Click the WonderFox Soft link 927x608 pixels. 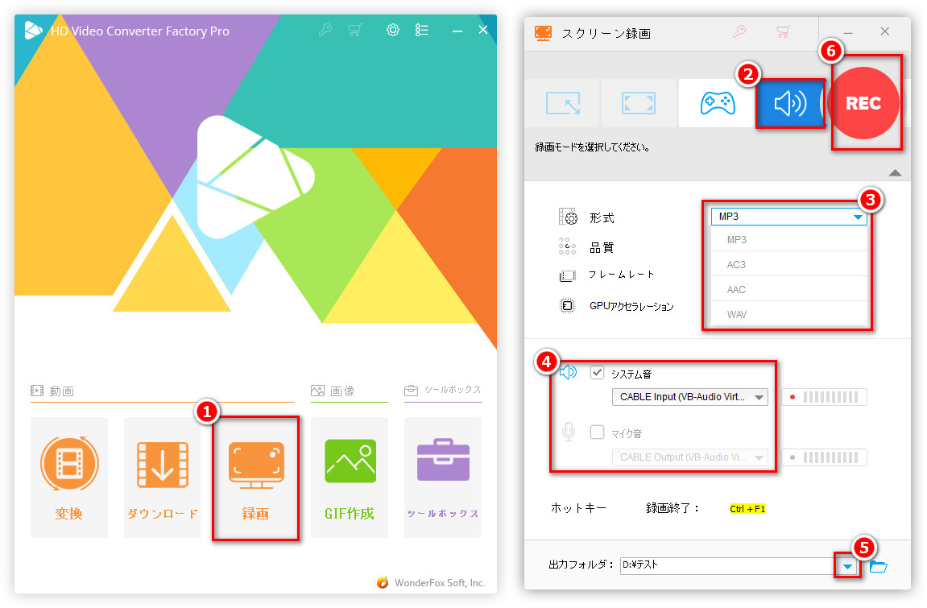tap(437, 582)
